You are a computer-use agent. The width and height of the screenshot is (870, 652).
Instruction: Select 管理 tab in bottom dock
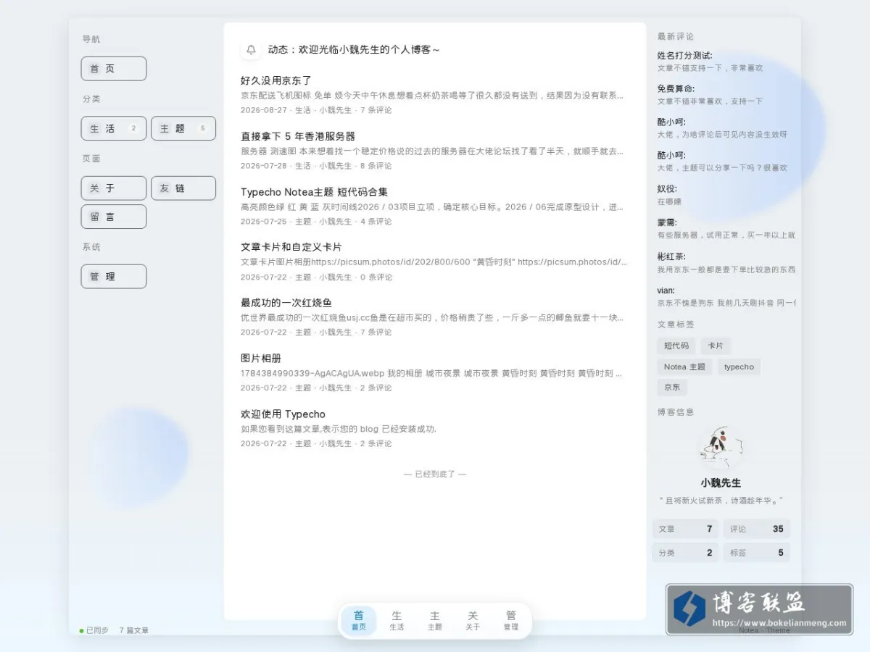[x=511, y=621]
